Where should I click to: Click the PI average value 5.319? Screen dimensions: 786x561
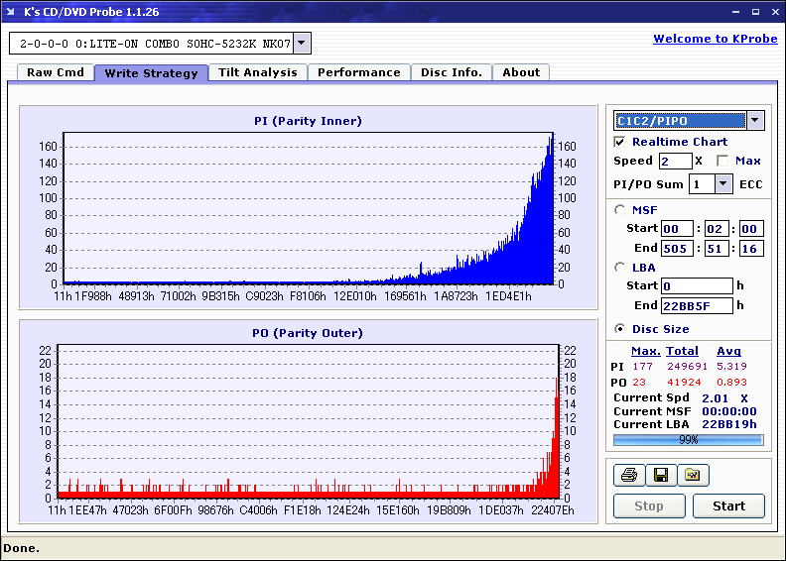coord(731,367)
